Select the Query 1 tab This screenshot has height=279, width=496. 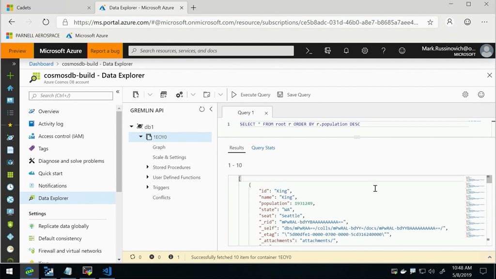tap(246, 113)
